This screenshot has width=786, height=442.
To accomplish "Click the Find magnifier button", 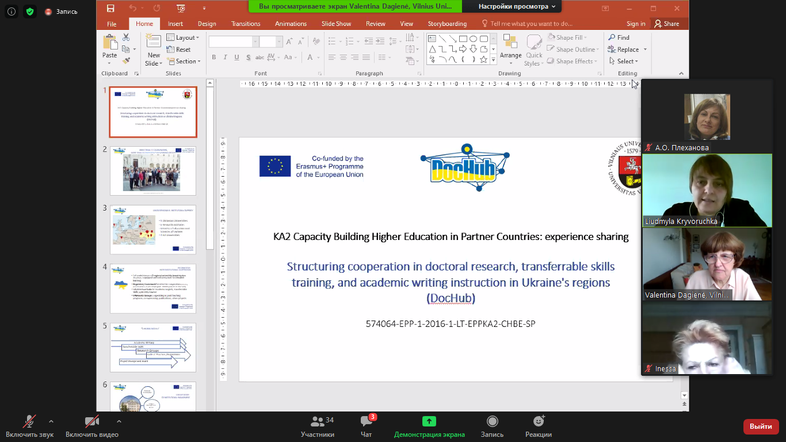I will click(619, 37).
